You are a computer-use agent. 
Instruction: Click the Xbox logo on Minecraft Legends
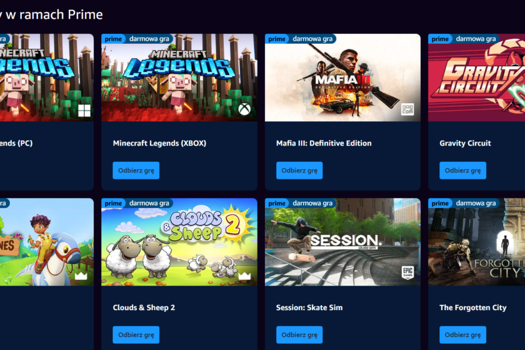(244, 109)
